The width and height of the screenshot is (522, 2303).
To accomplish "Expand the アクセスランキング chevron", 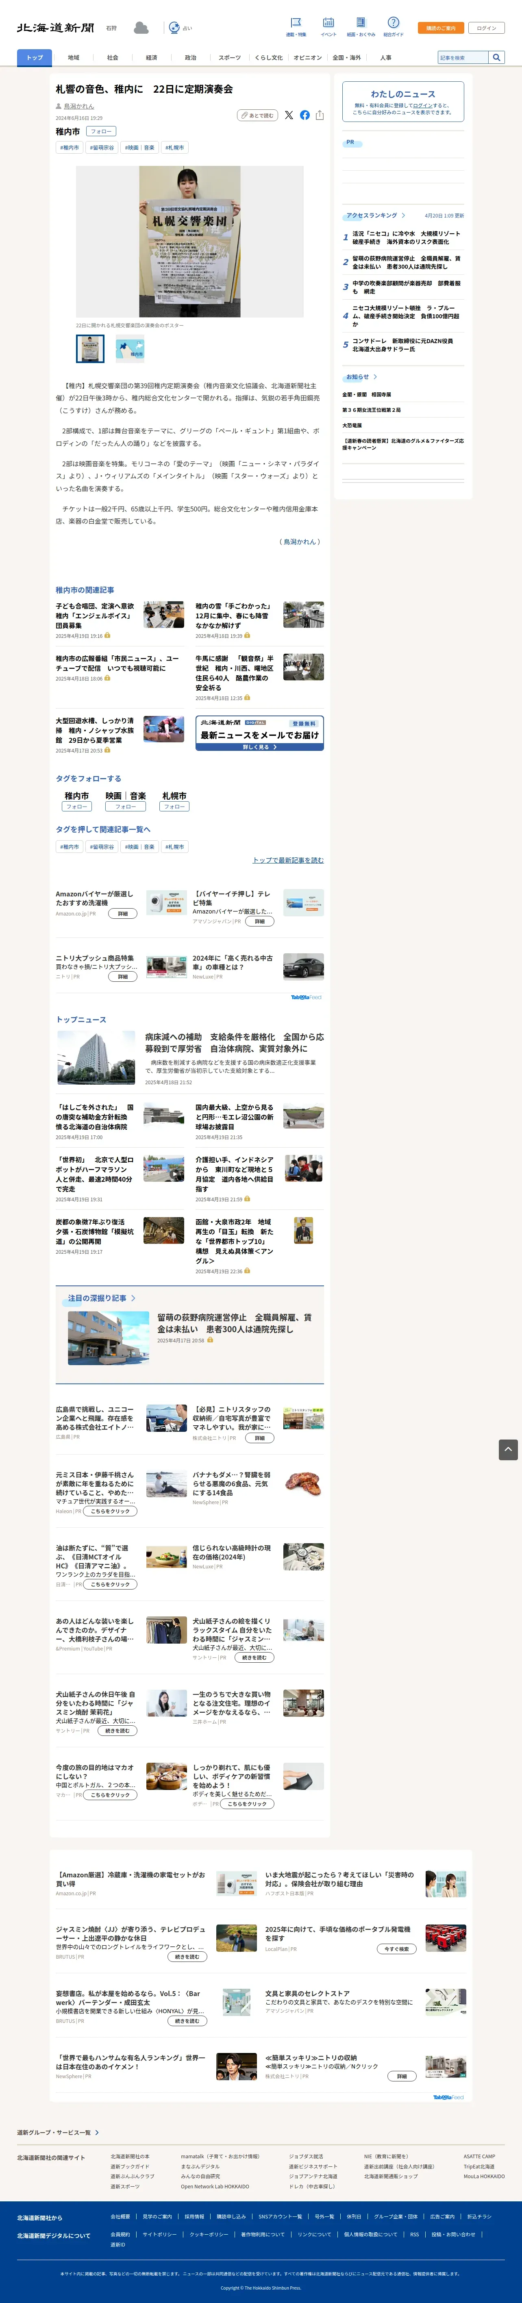I will (x=403, y=215).
